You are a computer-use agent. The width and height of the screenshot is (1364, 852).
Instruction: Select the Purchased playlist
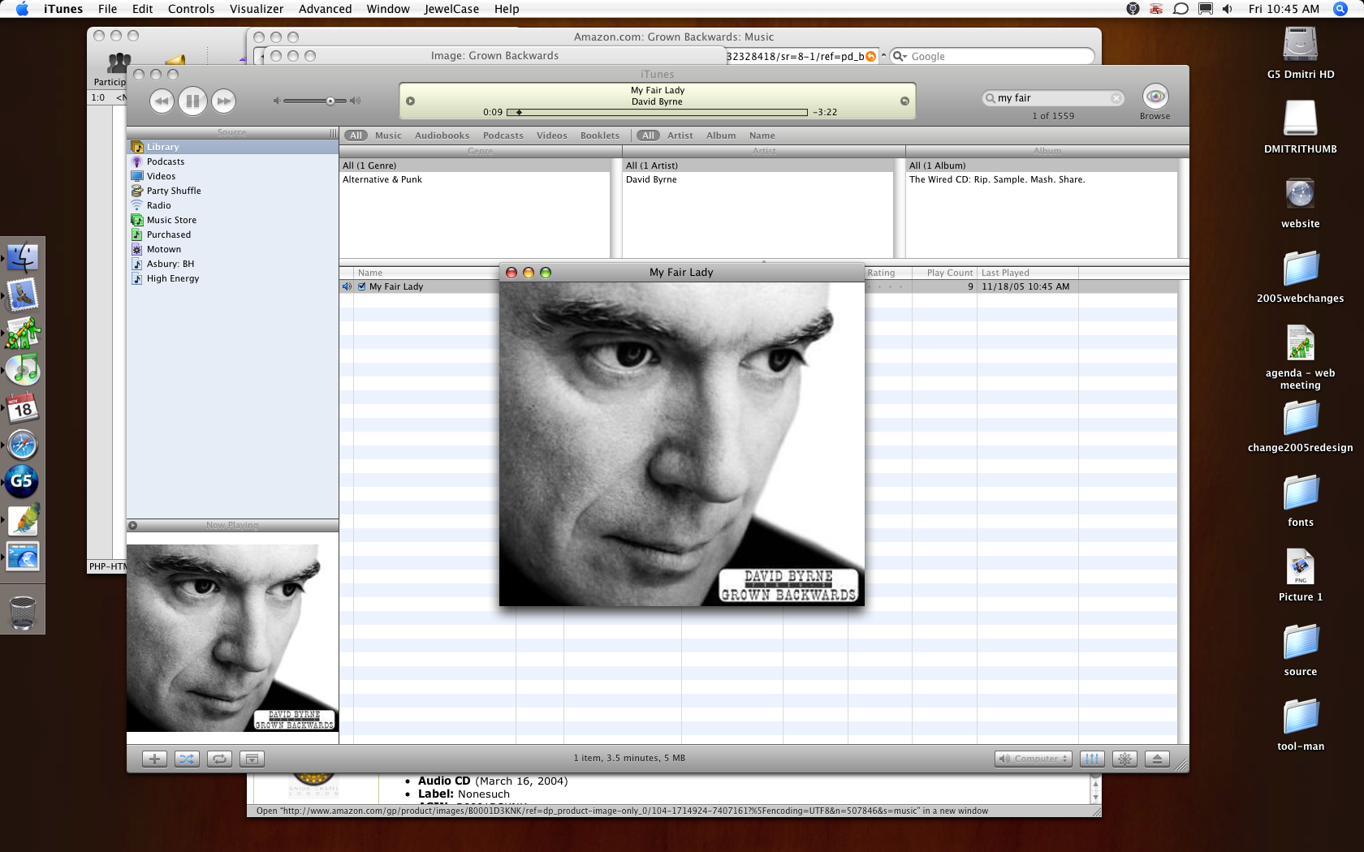(232, 235)
